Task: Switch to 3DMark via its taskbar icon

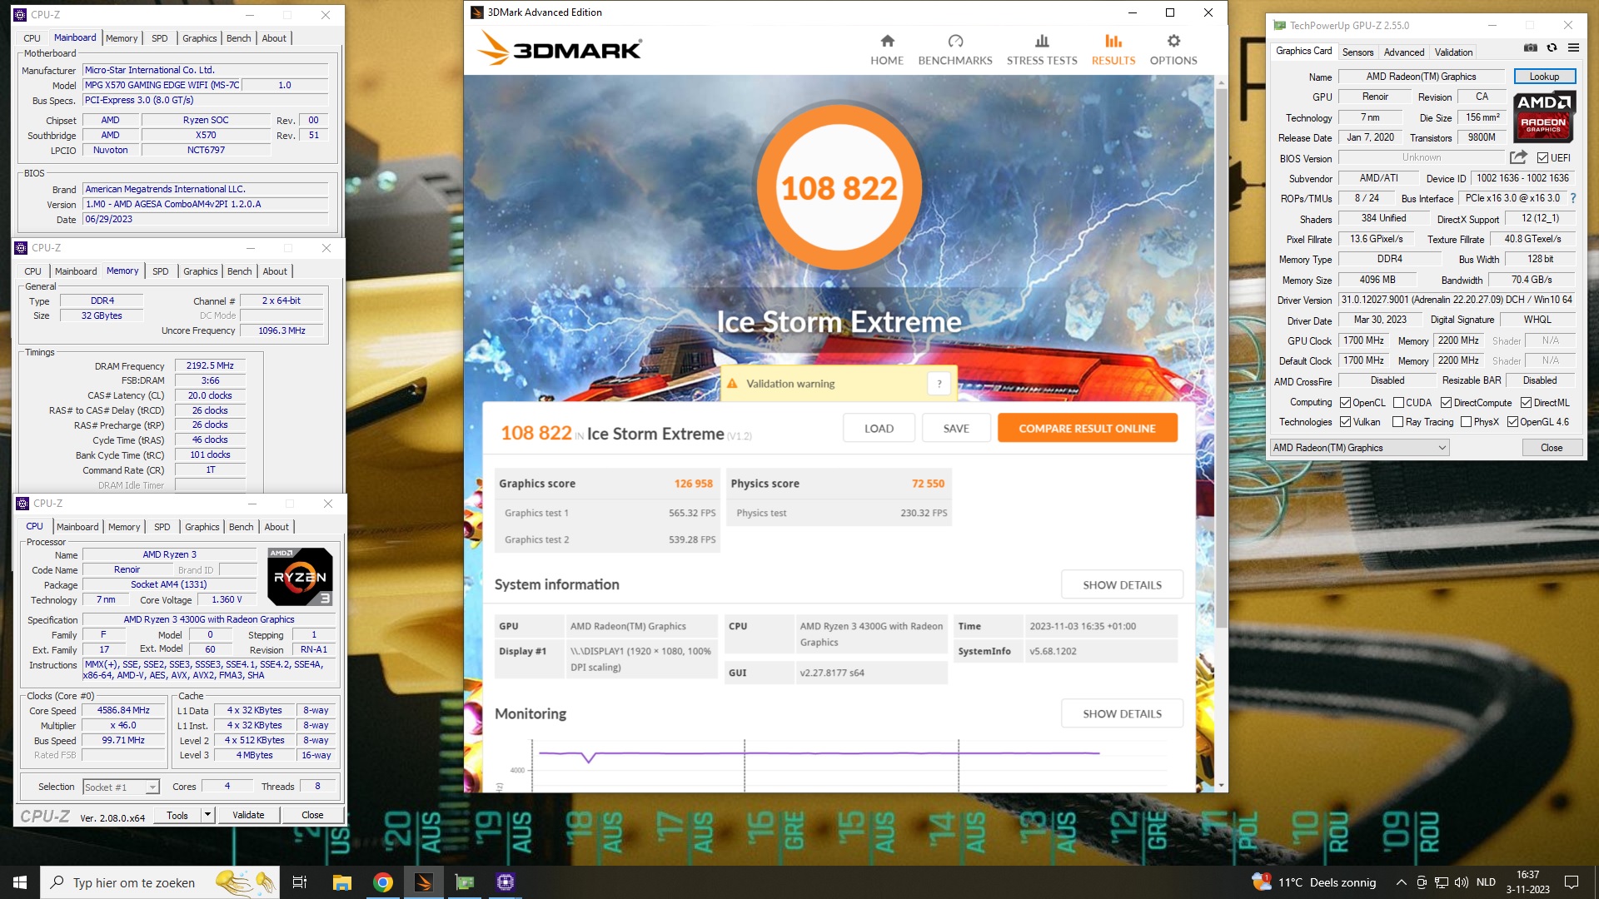Action: [x=424, y=882]
